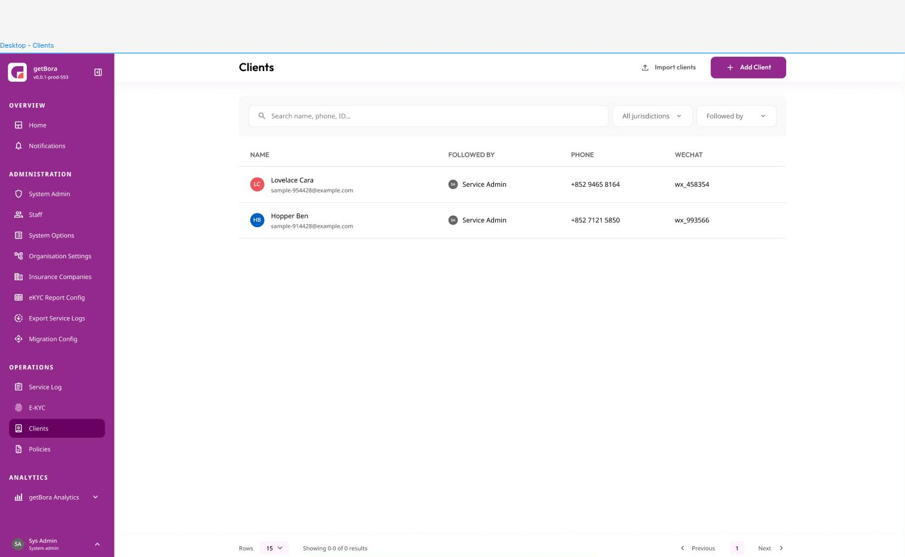The width and height of the screenshot is (905, 557).
Task: Click the Hopper Ben name text
Action: click(290, 216)
